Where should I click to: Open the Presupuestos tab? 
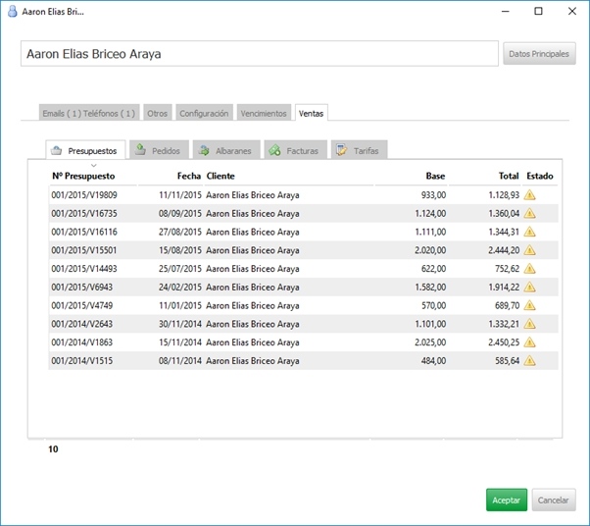84,151
